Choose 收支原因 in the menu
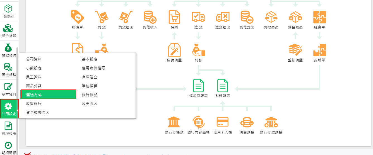This screenshot has width=373, height=155. 90,104
